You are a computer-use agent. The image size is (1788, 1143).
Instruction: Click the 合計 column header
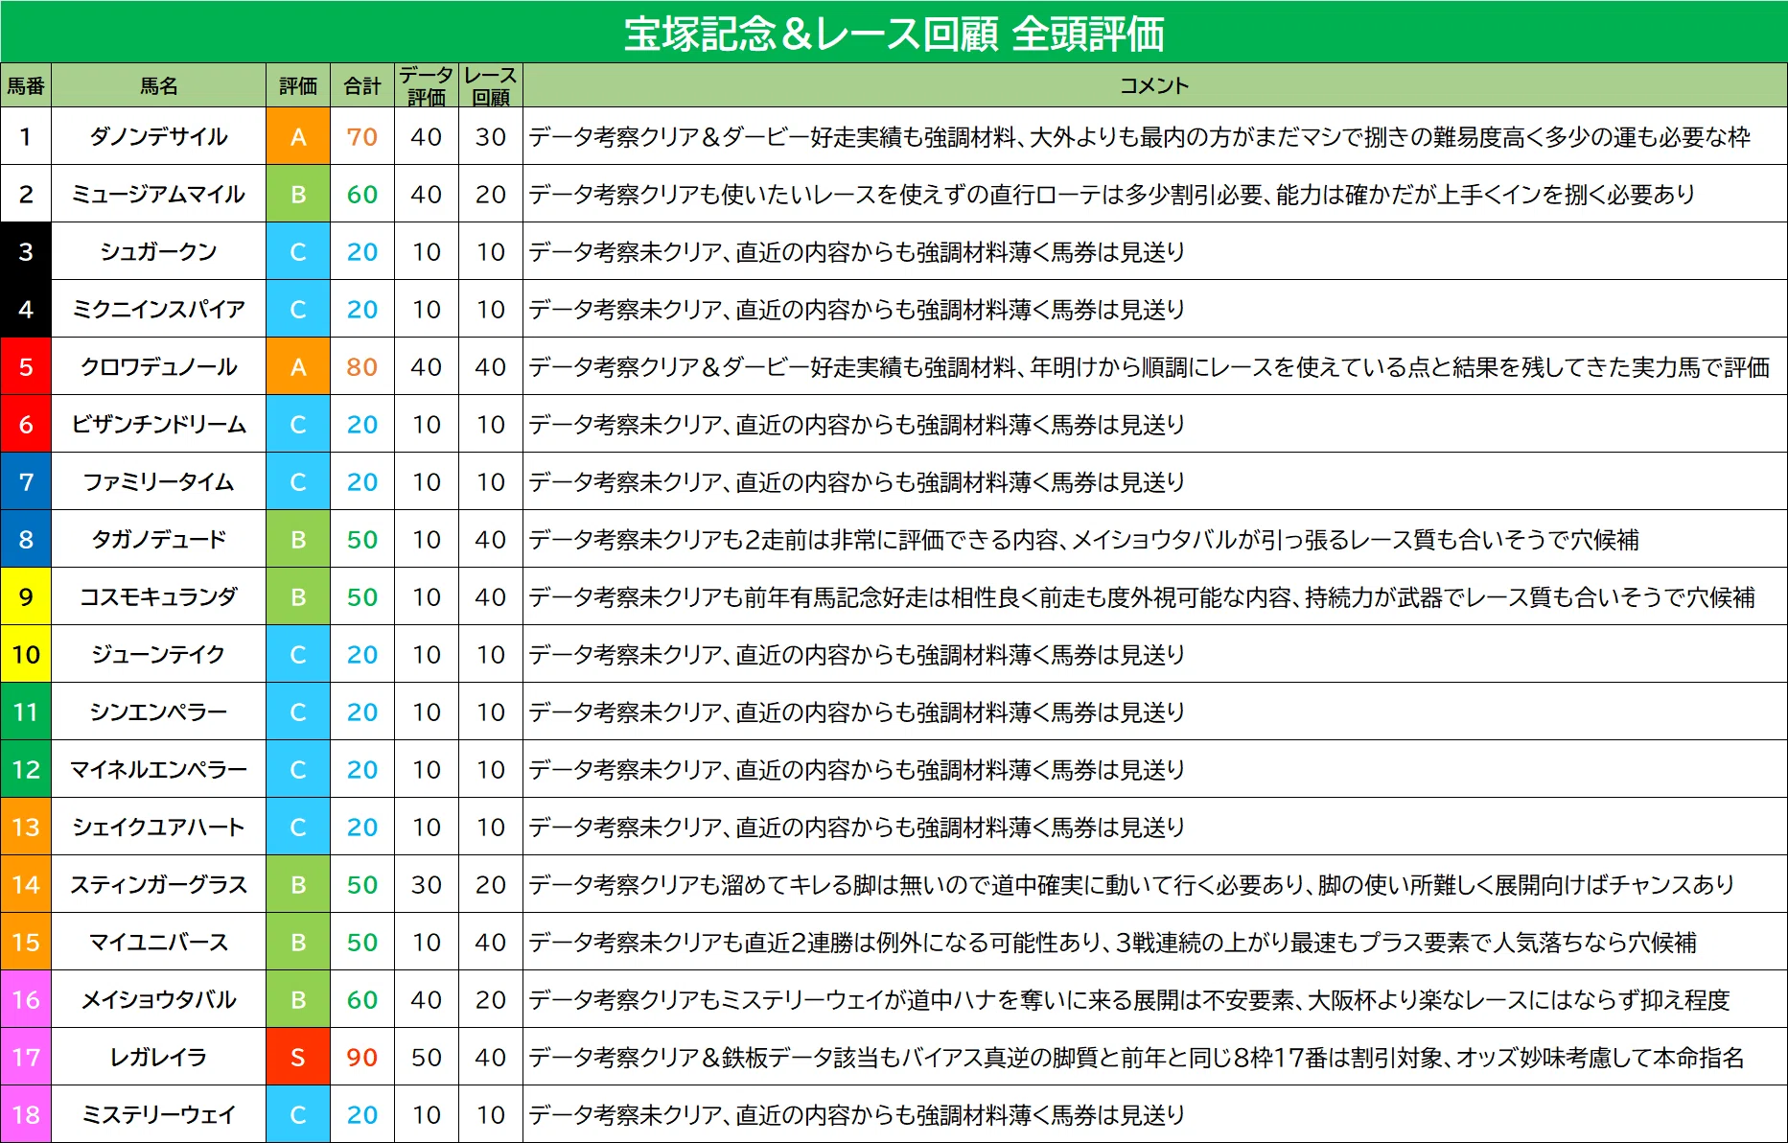coord(362,86)
